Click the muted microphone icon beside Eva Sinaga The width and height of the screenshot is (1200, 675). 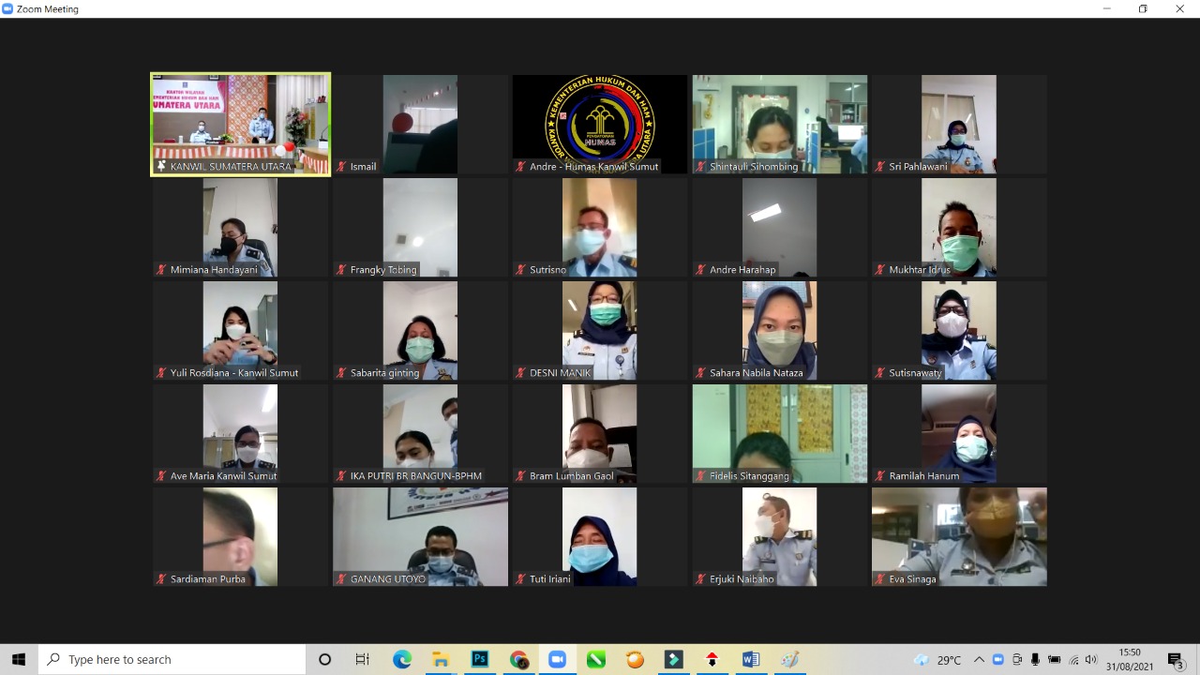pyautogui.click(x=880, y=579)
